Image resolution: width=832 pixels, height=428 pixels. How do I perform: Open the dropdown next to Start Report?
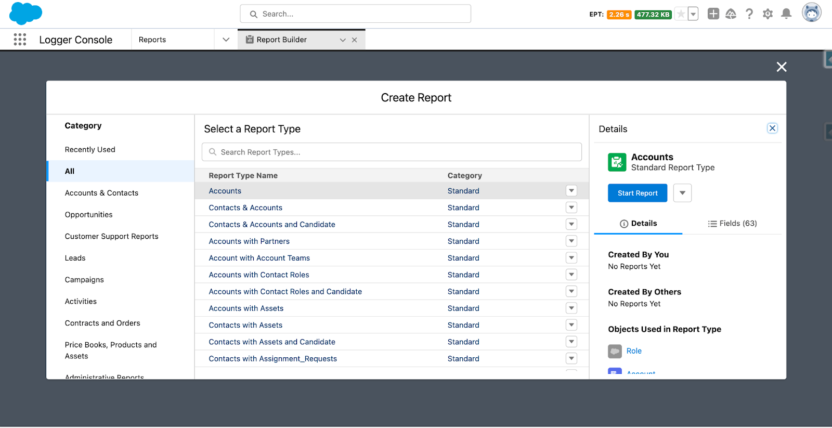tap(682, 193)
